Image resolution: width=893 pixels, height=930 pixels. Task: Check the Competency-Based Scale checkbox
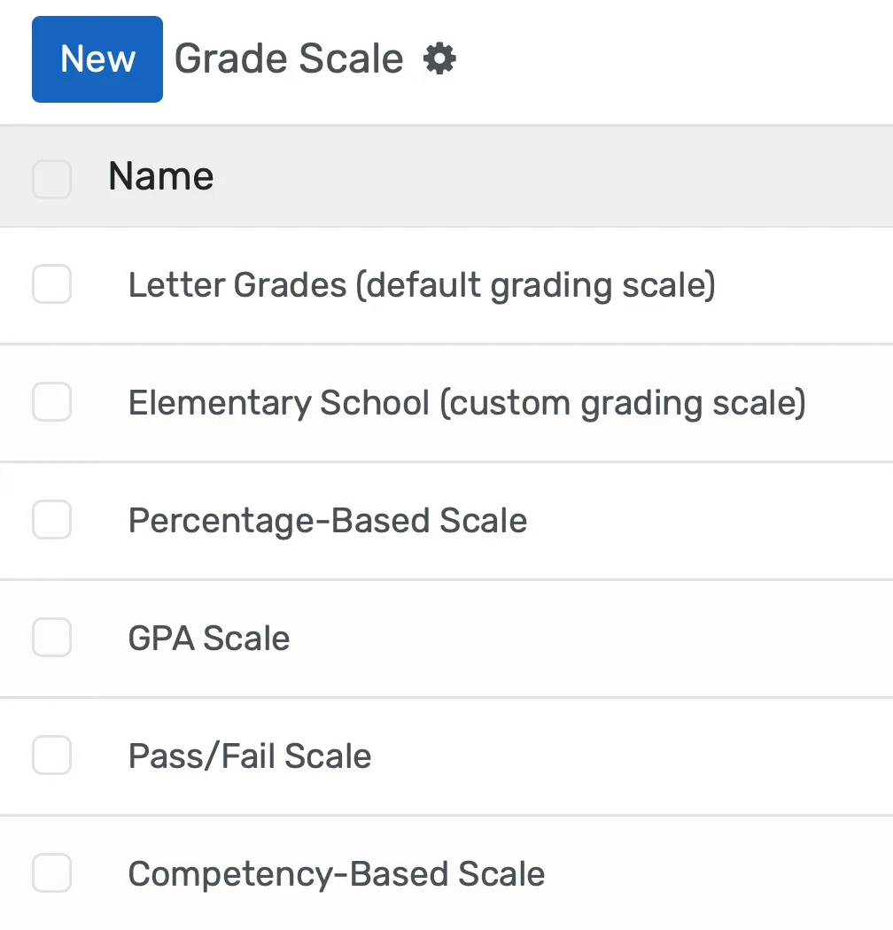coord(51,873)
